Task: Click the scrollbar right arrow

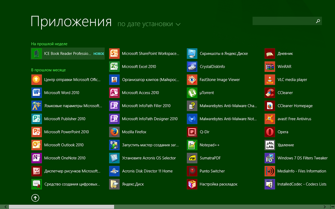Action: [325, 207]
